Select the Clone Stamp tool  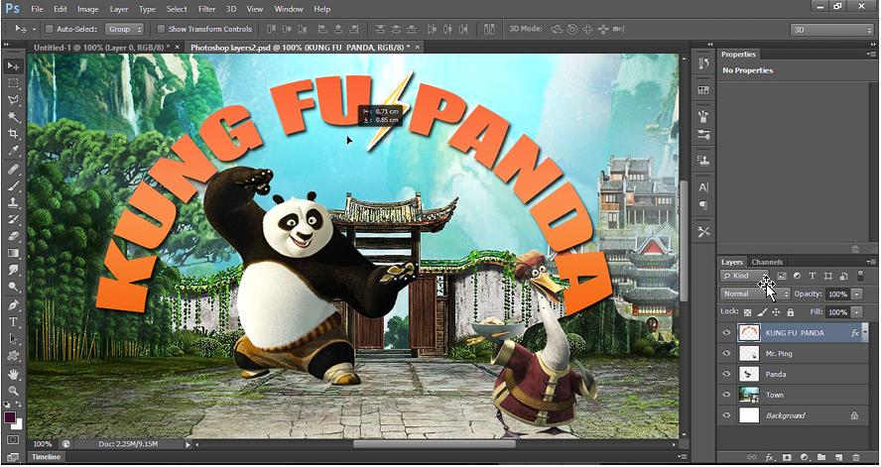(x=14, y=203)
